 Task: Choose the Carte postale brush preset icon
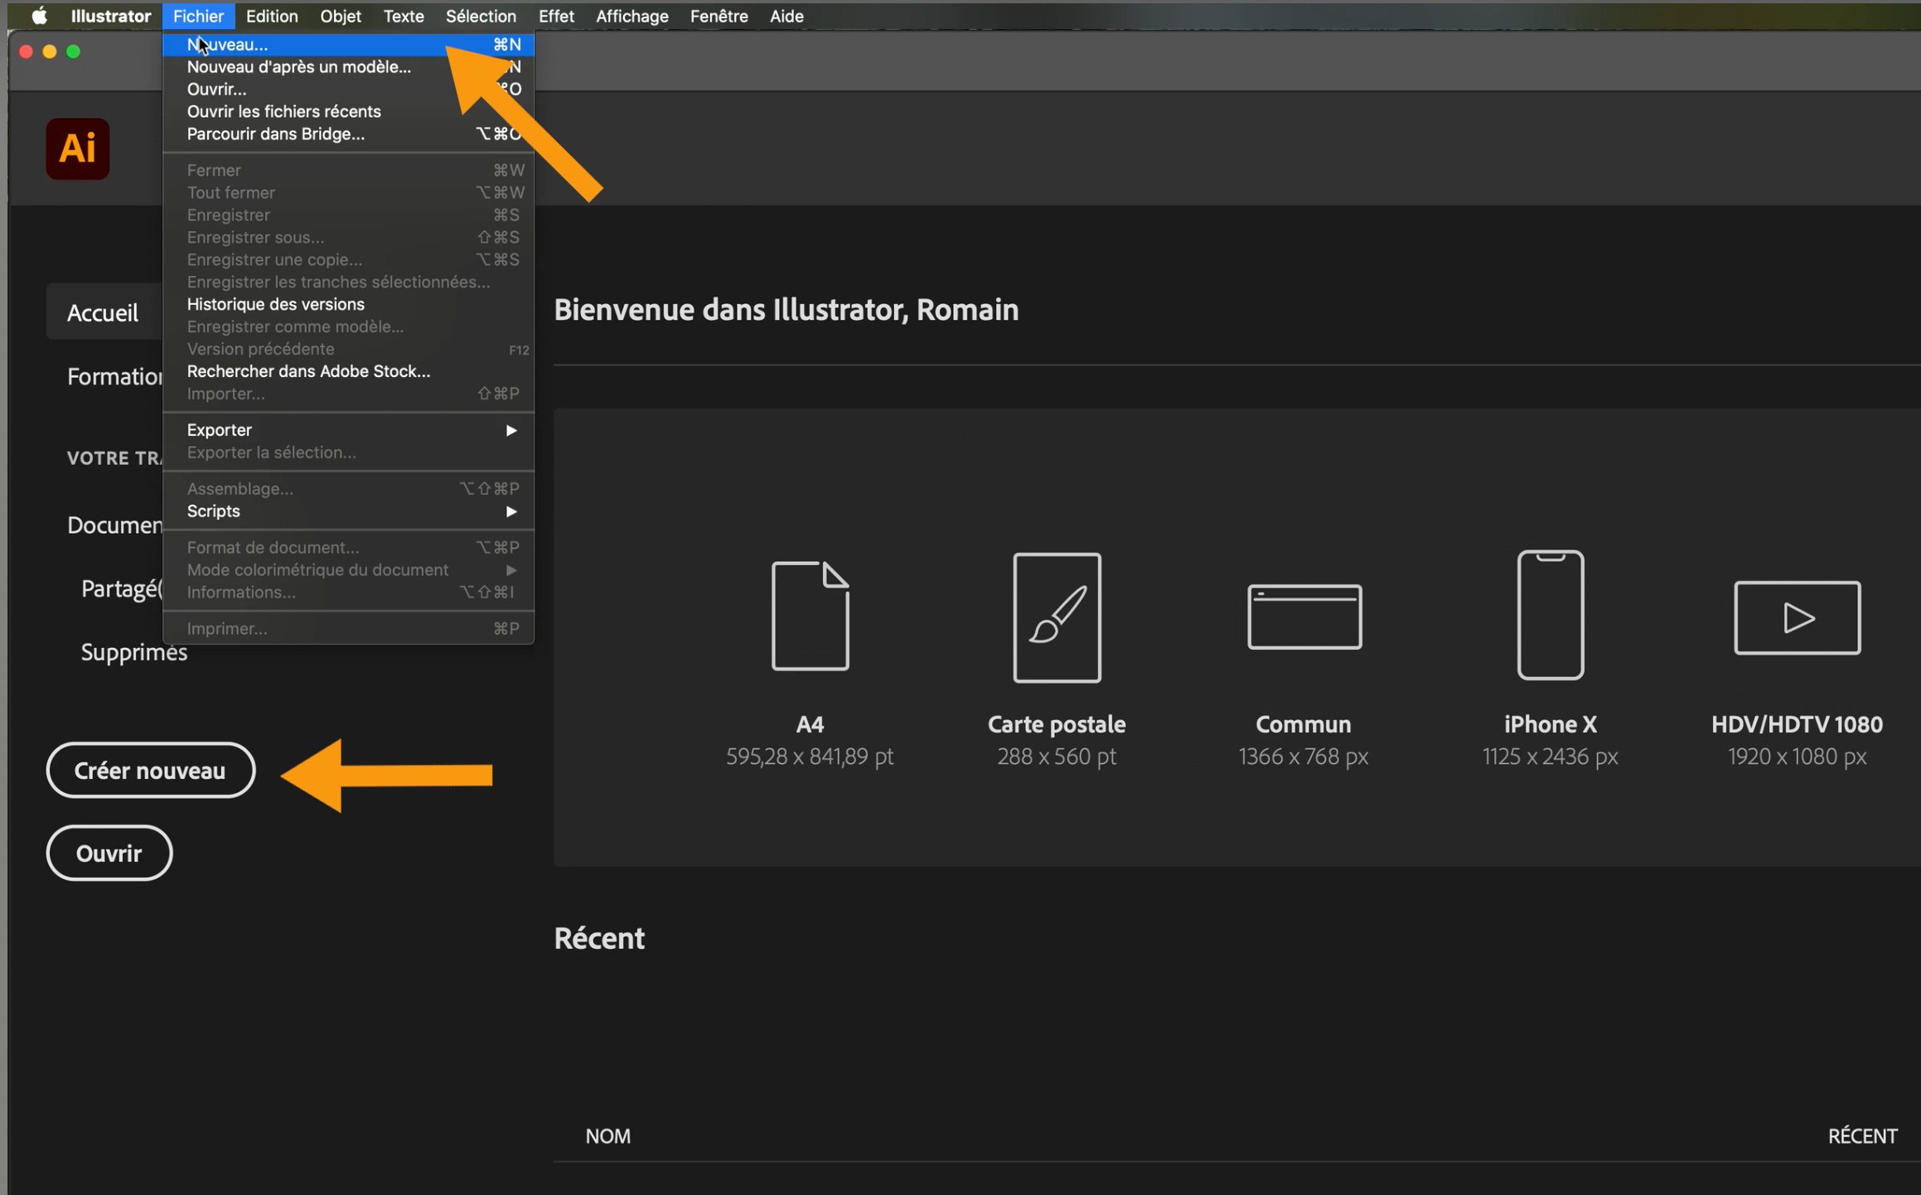point(1057,617)
